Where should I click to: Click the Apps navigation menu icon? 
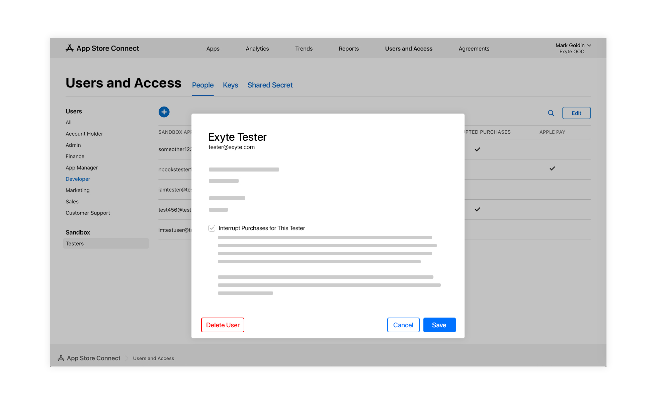tap(213, 48)
